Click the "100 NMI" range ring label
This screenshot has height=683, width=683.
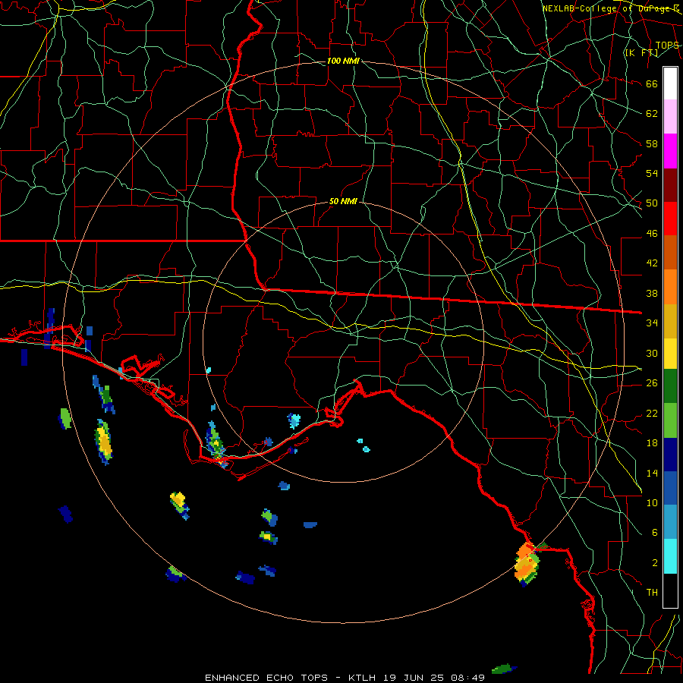tap(343, 61)
